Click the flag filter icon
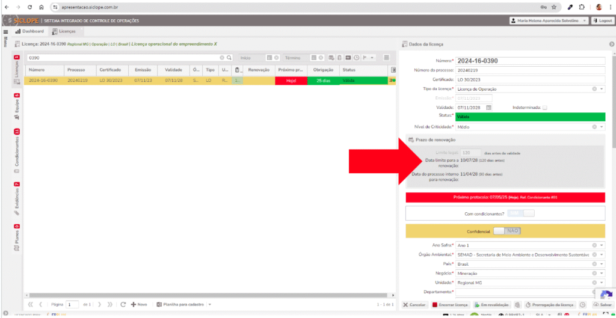The height and width of the screenshot is (318, 616). [x=365, y=58]
